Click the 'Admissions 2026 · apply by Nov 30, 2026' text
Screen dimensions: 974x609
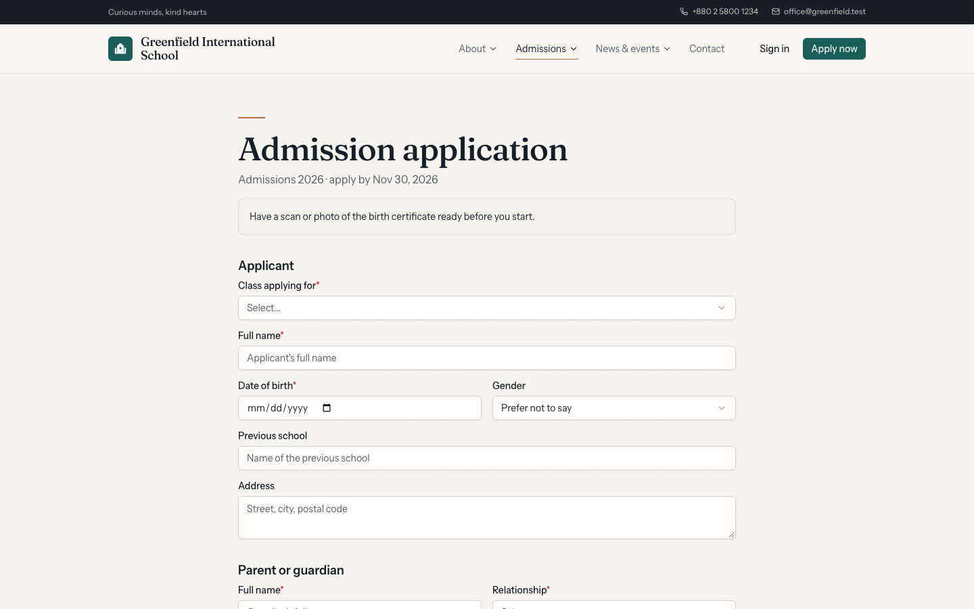click(x=338, y=179)
